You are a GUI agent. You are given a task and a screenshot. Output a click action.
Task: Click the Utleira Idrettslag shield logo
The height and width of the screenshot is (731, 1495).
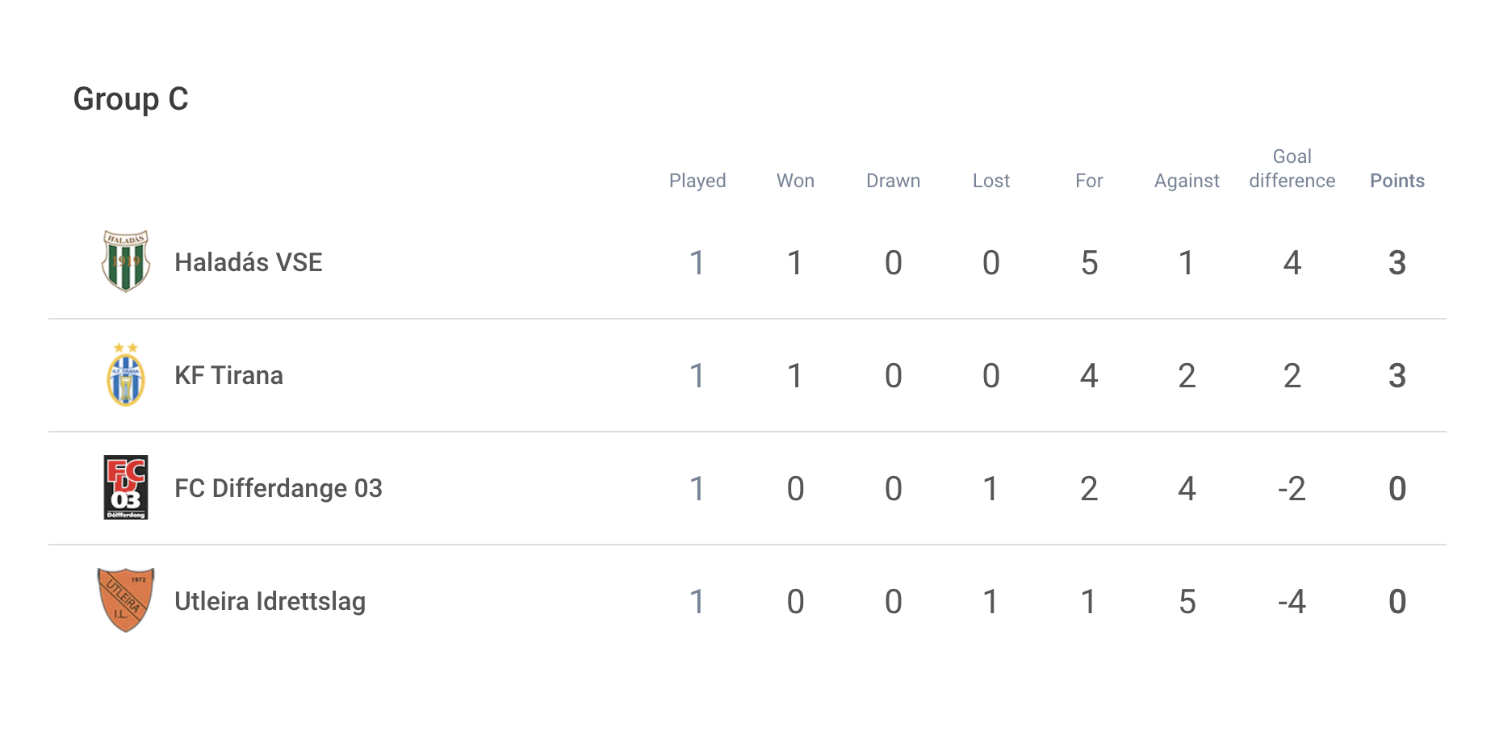pos(126,600)
